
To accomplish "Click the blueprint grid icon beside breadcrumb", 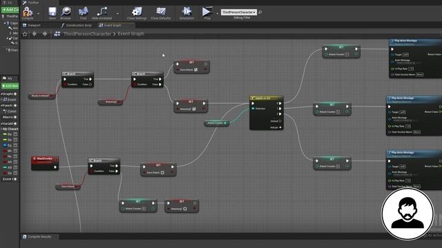I will pyautogui.click(x=57, y=34).
